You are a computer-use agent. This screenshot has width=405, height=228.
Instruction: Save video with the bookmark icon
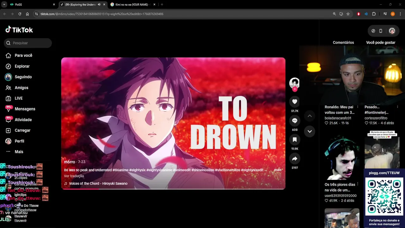point(295,140)
